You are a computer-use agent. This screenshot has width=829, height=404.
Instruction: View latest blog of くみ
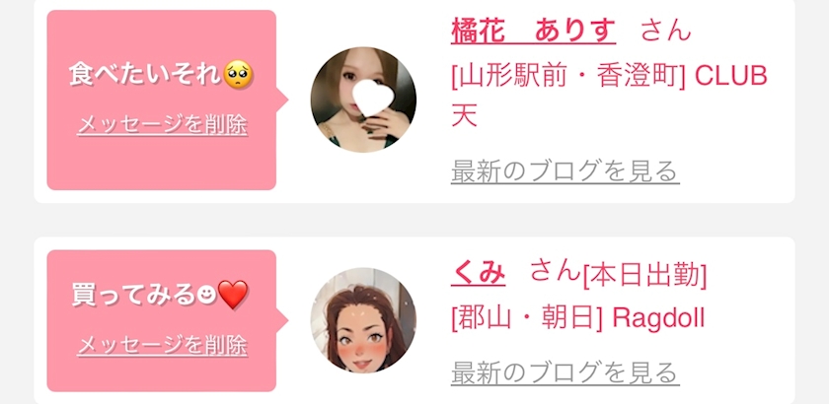tap(565, 372)
